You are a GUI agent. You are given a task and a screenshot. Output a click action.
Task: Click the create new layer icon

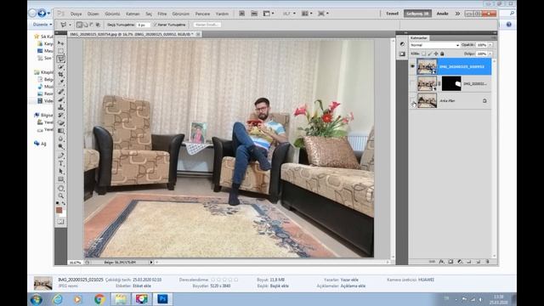point(478,262)
